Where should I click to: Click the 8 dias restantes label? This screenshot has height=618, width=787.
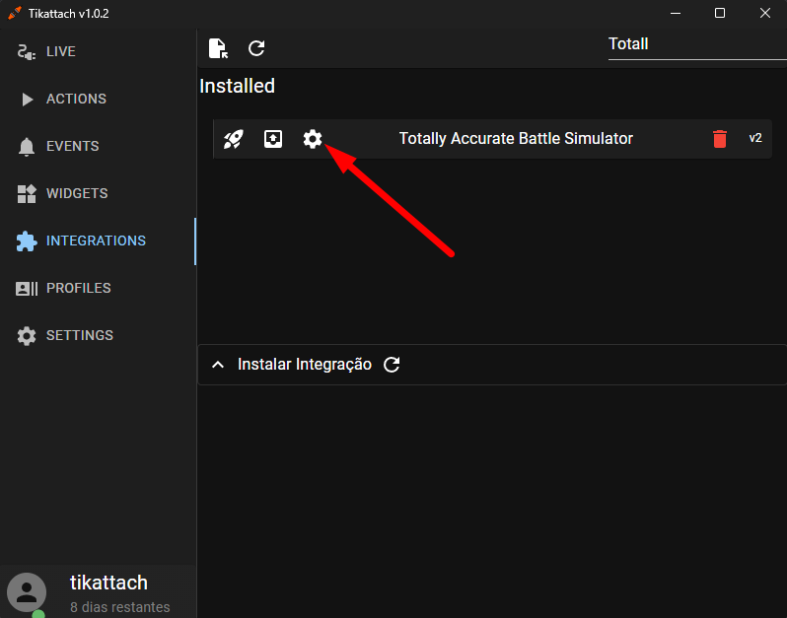(120, 607)
